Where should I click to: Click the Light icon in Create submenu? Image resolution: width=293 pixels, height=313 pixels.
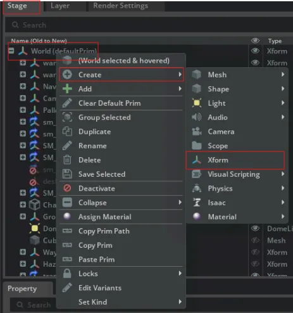(x=197, y=103)
